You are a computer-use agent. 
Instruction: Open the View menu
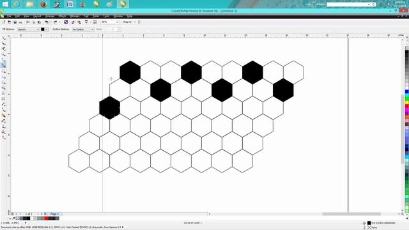(26, 16)
